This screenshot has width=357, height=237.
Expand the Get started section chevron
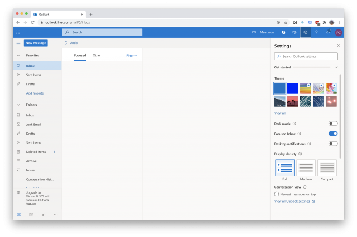pos(336,67)
